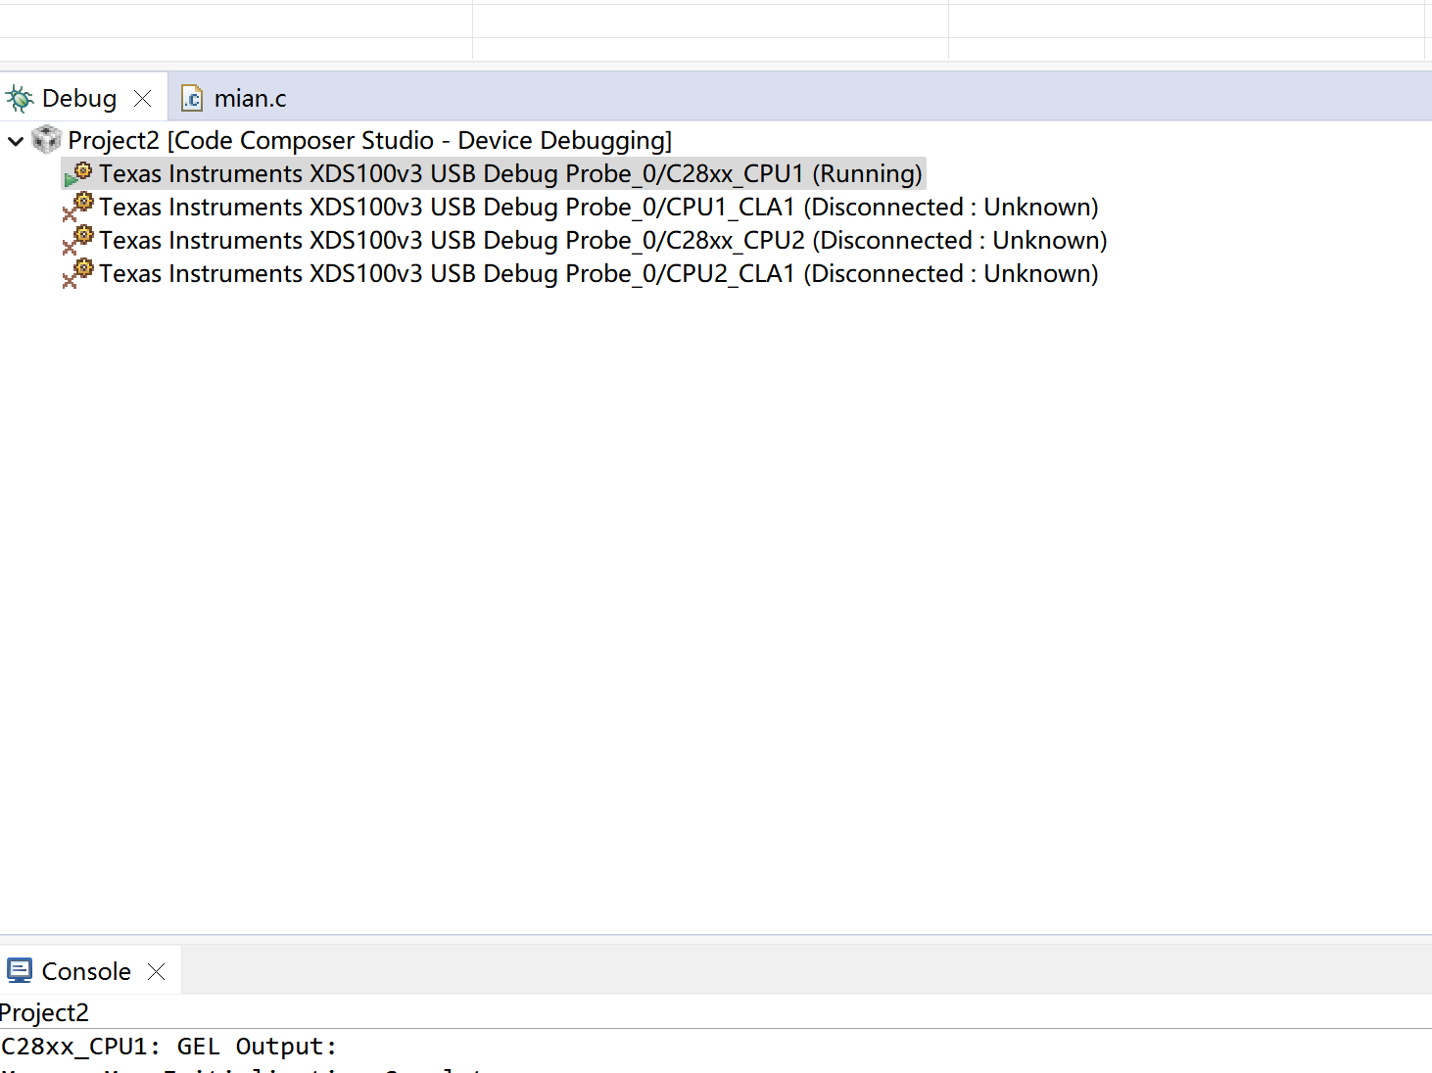Click the debug probe icon beside C28xx_CPU1
Screen dimensions: 1432x1073
pos(83,171)
